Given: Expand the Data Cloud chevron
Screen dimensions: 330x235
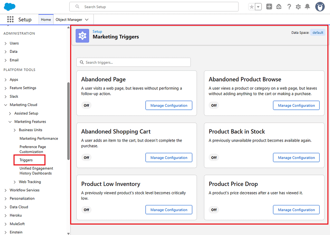Looking at the screenshot, I should click(5, 207).
